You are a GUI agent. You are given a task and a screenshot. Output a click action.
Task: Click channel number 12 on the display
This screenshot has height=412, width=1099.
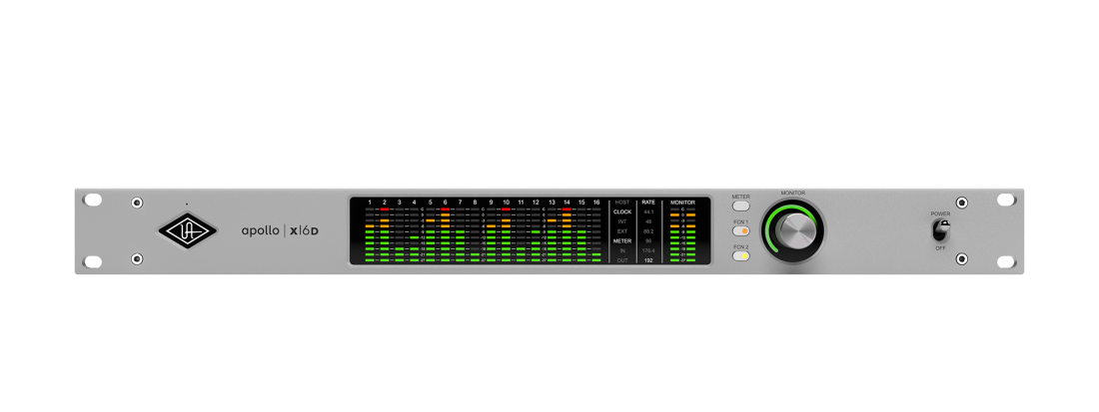tap(537, 203)
